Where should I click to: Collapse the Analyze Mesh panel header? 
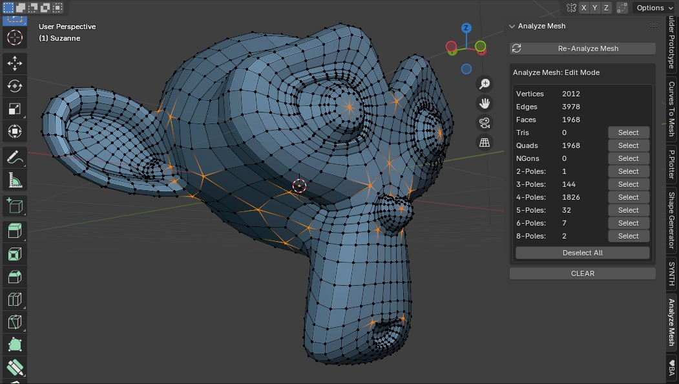coord(512,26)
